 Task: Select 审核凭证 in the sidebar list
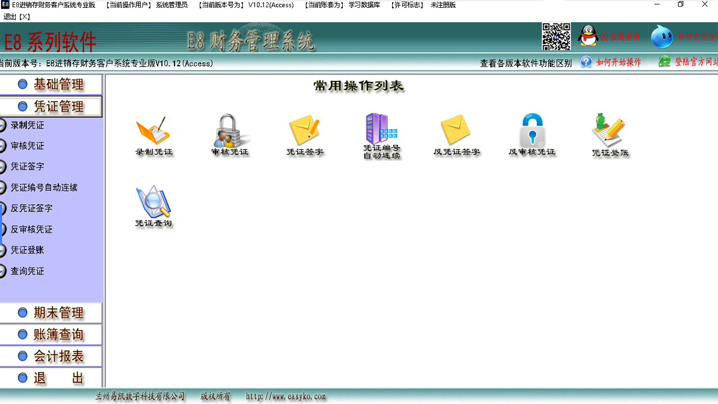tap(27, 145)
